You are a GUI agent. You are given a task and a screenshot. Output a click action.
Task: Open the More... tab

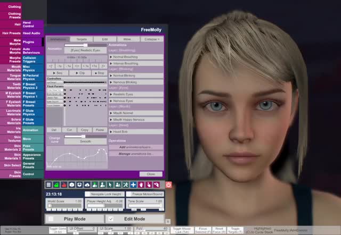point(128,39)
